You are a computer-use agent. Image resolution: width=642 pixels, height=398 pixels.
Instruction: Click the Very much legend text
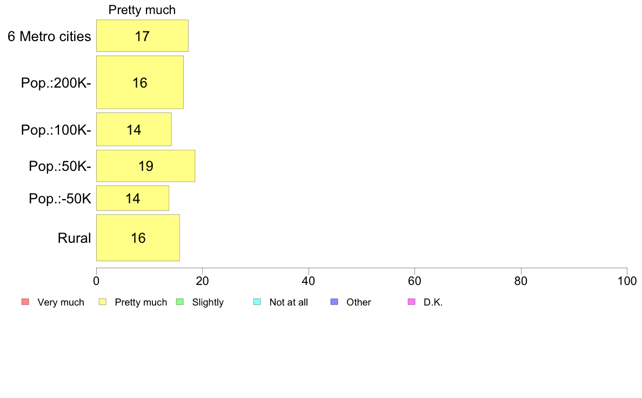point(61,302)
